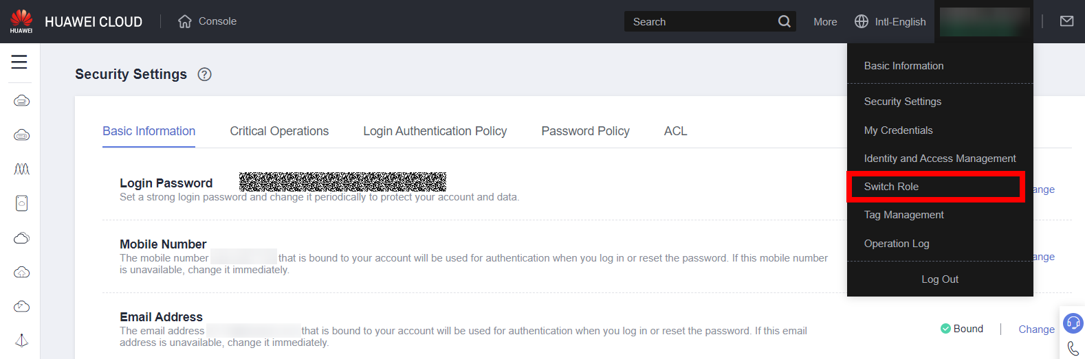Select Switch Role menu entry
The width and height of the screenshot is (1085, 359).
click(x=891, y=187)
